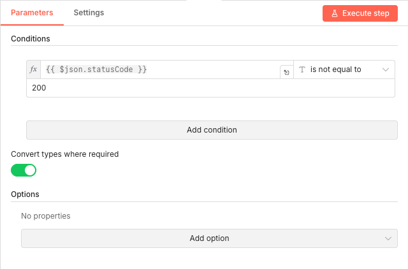Open the expression editor expand icon
The width and height of the screenshot is (408, 269).
(x=286, y=72)
